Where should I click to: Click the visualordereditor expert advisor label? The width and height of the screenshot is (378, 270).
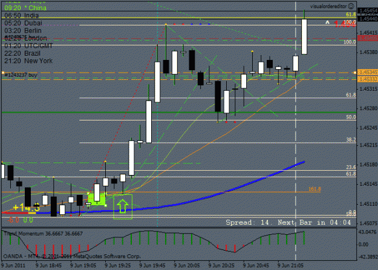328,6
